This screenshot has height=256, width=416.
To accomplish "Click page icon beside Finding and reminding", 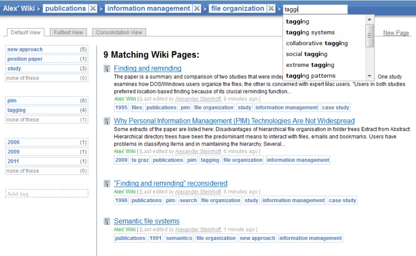I will (x=107, y=68).
